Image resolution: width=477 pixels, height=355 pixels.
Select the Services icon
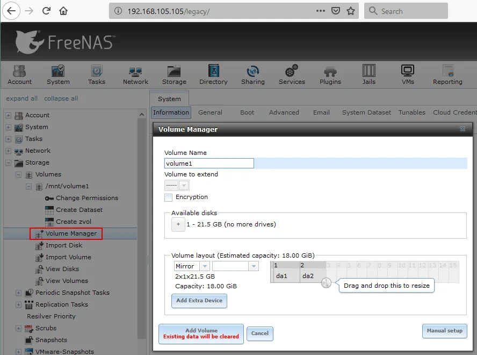292,74
